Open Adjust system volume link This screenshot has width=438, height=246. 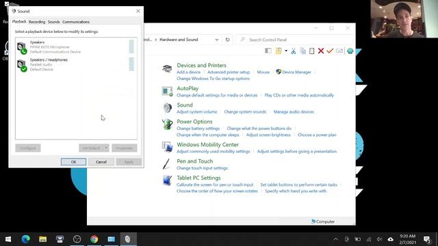196,111
